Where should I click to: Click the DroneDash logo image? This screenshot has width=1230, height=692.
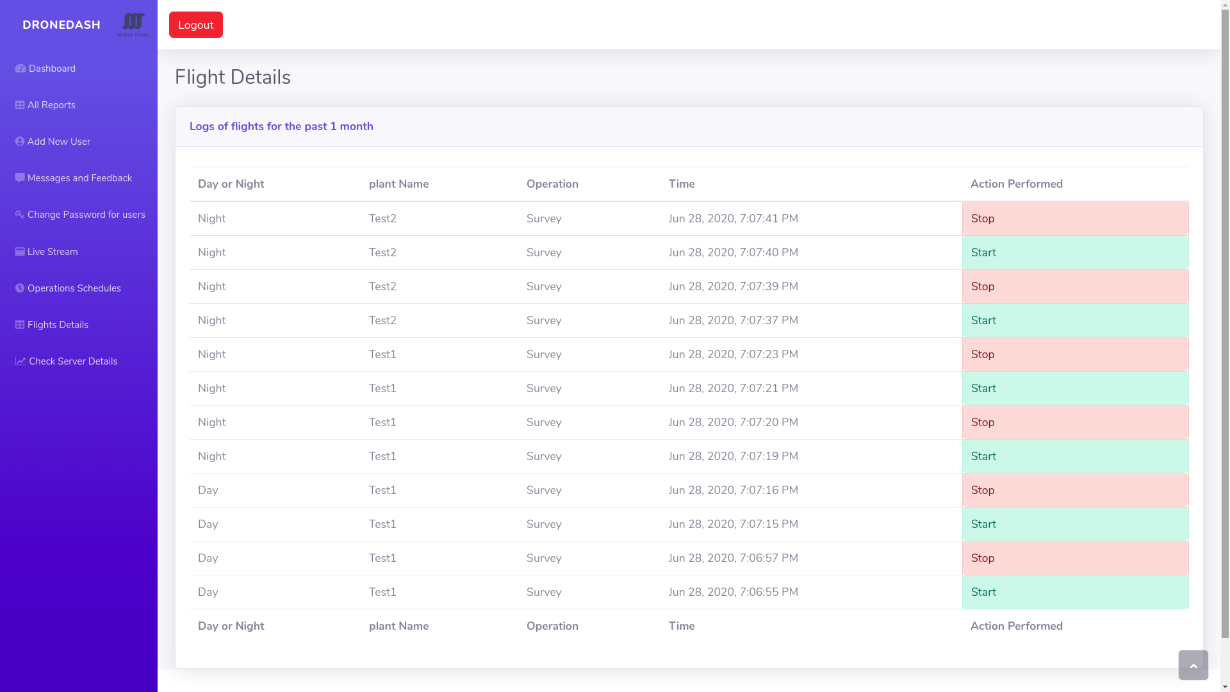tap(133, 24)
